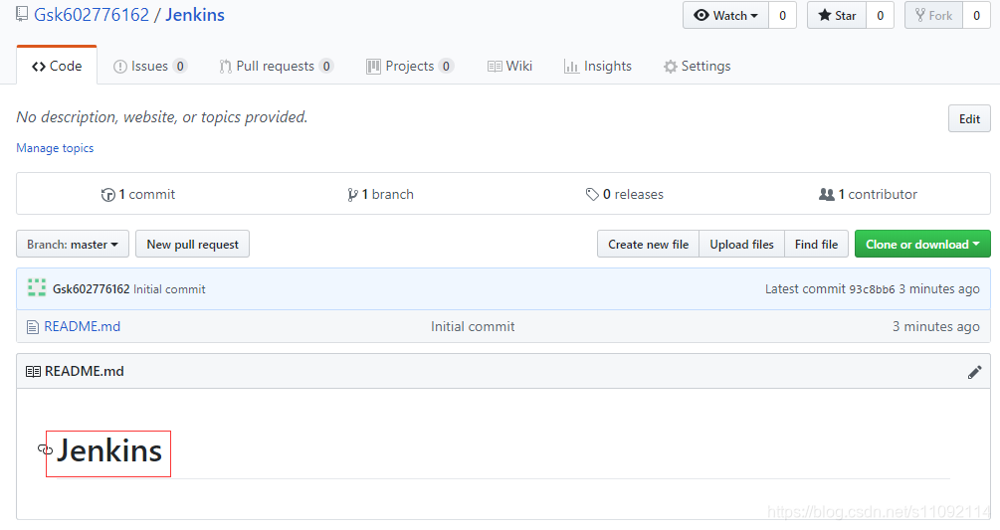
Task: Click the Edit description button
Action: point(969,118)
